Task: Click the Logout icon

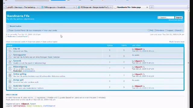Action: [x=166, y=30]
